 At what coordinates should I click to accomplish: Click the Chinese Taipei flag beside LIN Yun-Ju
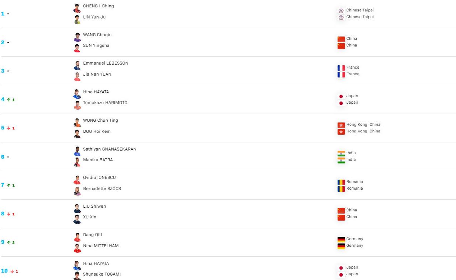click(x=341, y=17)
